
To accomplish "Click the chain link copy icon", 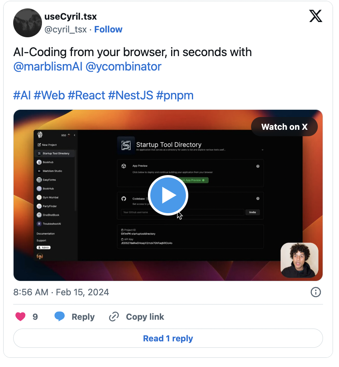I will click(x=114, y=317).
